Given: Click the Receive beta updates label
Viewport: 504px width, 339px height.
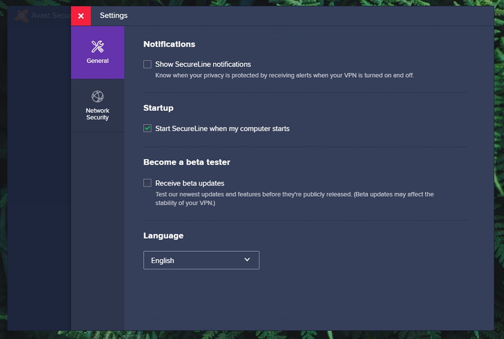Looking at the screenshot, I should 190,183.
